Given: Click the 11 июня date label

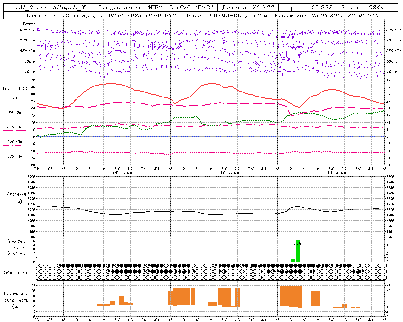Looking at the screenshot, I should [x=337, y=173].
